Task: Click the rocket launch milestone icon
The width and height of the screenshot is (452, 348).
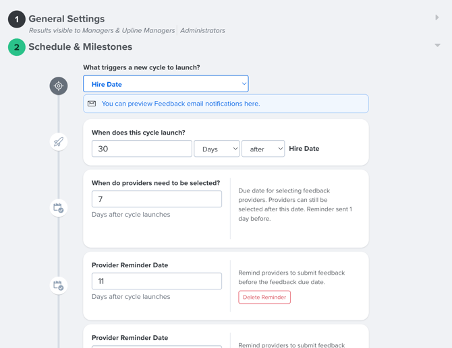Action: pos(59,142)
